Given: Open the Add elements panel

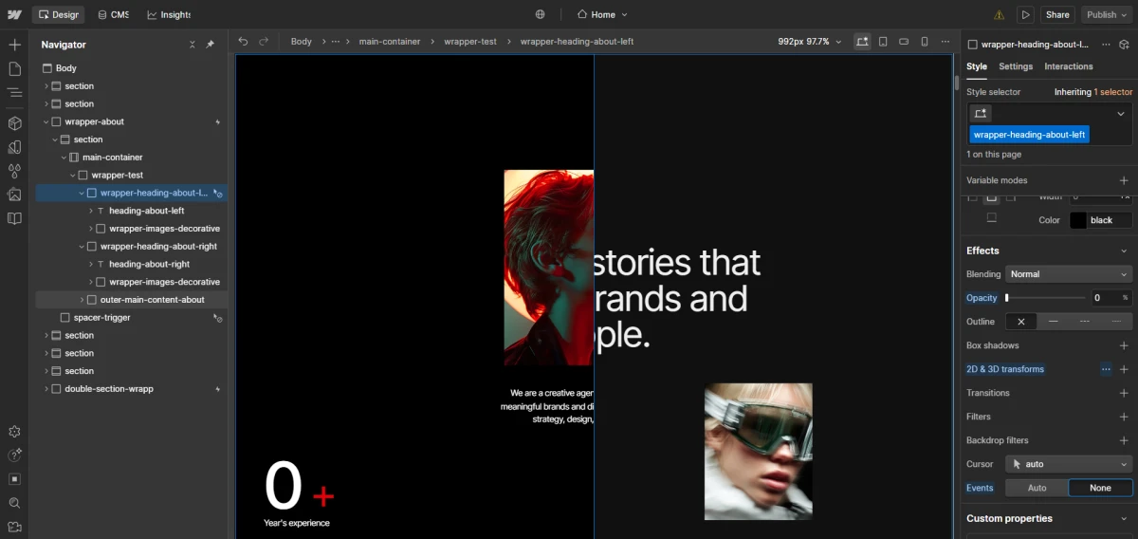Looking at the screenshot, I should point(14,45).
